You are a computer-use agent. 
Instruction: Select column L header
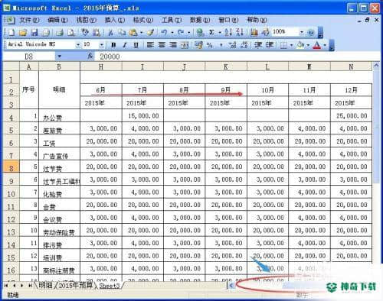tap(267, 66)
